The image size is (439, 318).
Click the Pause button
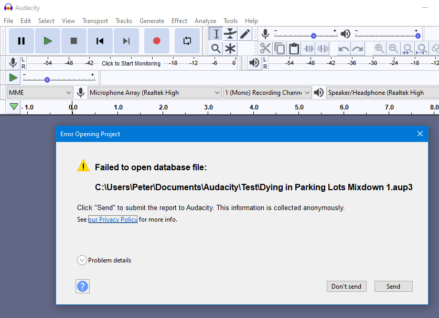tap(22, 41)
